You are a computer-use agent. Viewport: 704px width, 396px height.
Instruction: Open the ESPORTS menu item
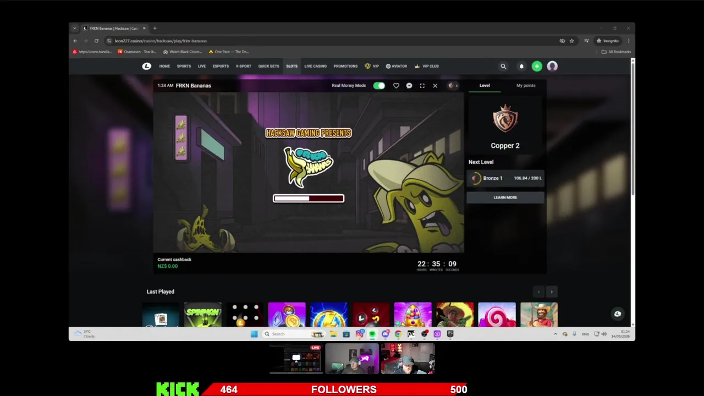coord(221,66)
